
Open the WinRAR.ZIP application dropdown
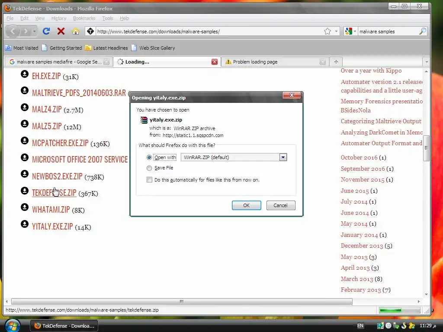pyautogui.click(x=283, y=157)
